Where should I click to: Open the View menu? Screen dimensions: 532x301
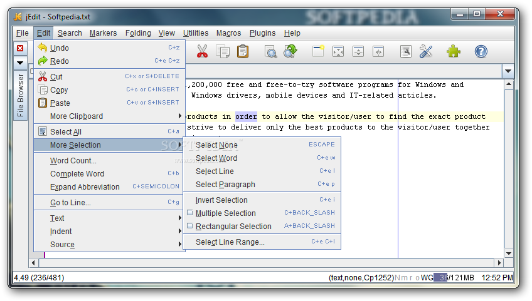[x=167, y=33]
